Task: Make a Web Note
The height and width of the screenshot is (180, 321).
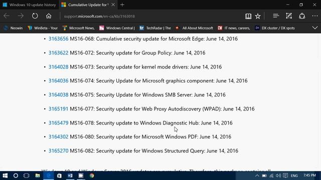Action: coord(289,16)
